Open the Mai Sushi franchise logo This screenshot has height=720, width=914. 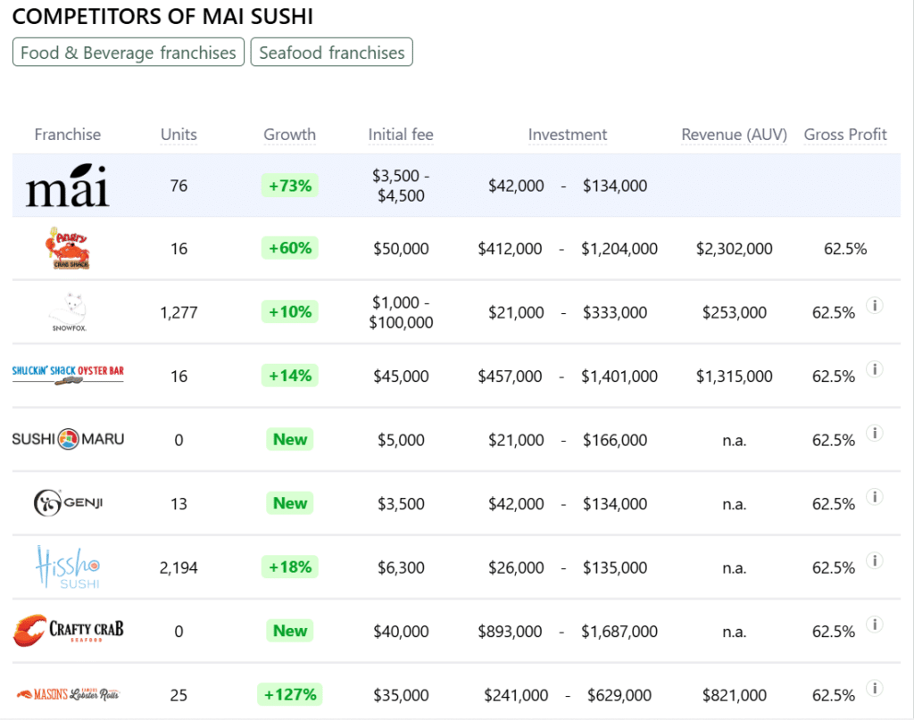coord(68,186)
